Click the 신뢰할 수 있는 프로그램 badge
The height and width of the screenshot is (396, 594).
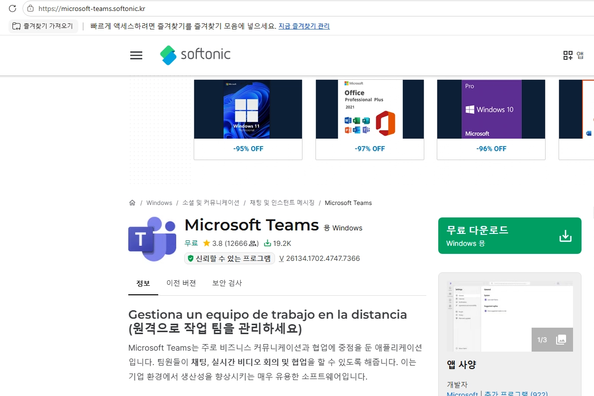point(230,258)
